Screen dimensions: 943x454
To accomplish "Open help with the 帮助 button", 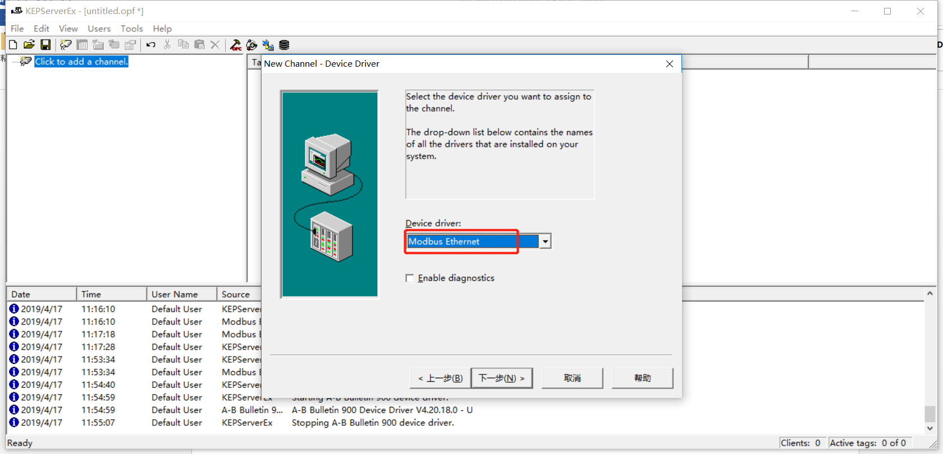I will click(x=643, y=378).
